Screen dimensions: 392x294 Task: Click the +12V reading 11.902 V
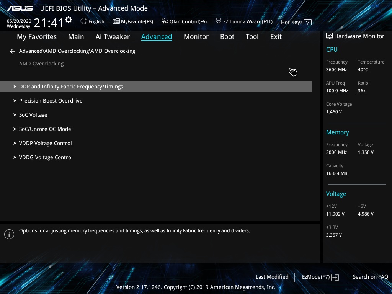tap(335, 214)
